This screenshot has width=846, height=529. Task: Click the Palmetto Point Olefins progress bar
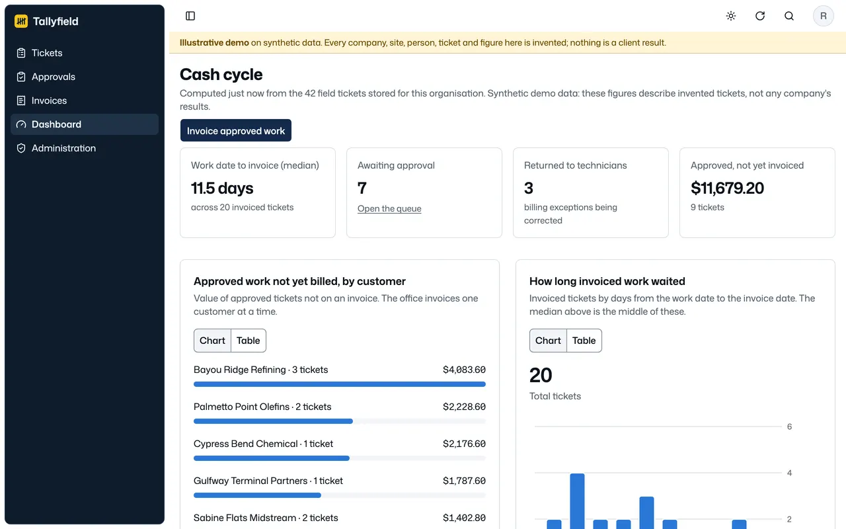(x=340, y=421)
